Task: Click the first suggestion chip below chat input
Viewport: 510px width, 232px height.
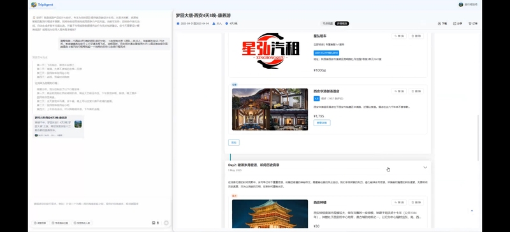Action: pos(41,223)
